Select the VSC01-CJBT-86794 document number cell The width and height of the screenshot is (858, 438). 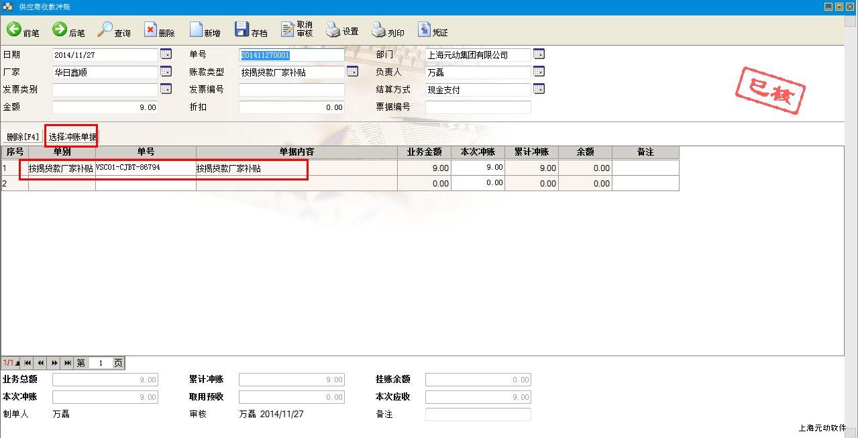pyautogui.click(x=146, y=168)
